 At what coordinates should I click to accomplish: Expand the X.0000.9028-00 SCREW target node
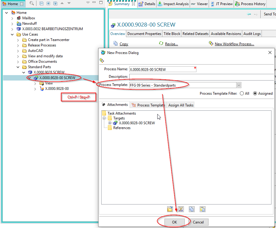110,123
